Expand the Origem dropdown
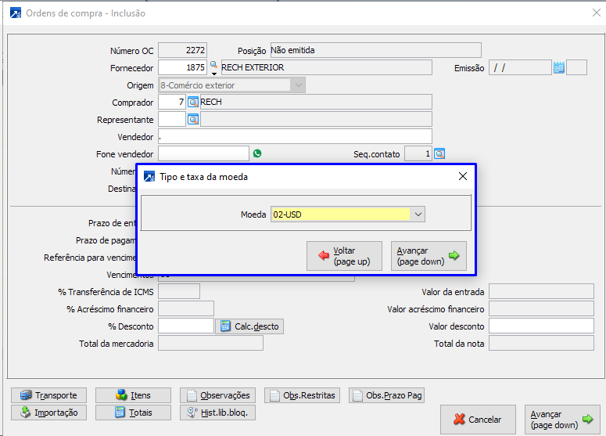The width and height of the screenshot is (606, 436). (x=297, y=85)
